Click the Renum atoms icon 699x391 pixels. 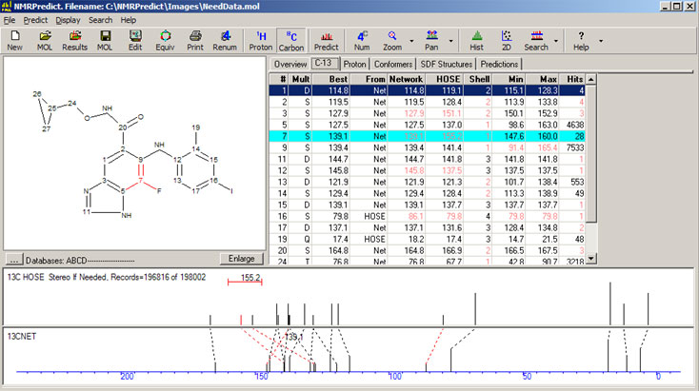coord(226,39)
